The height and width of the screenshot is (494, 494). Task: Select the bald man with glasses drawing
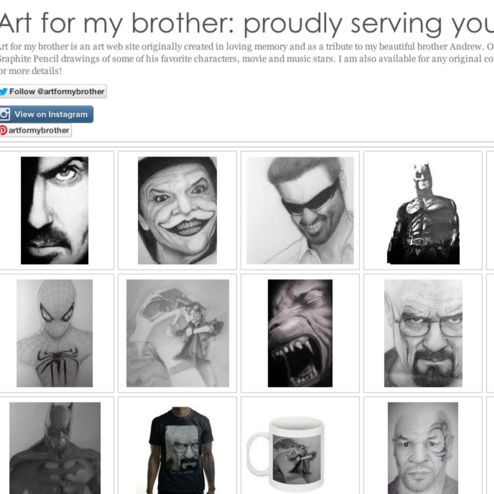click(x=423, y=333)
